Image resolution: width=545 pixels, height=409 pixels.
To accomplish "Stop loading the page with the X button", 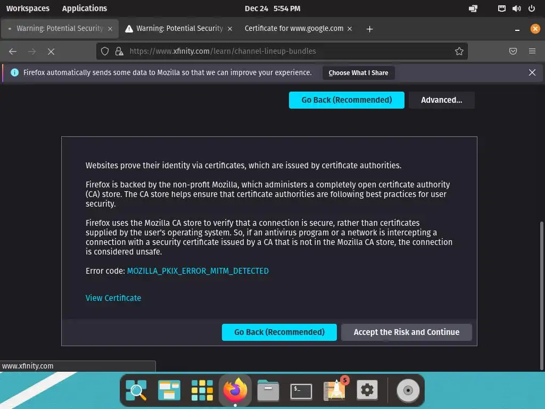I will (51, 52).
